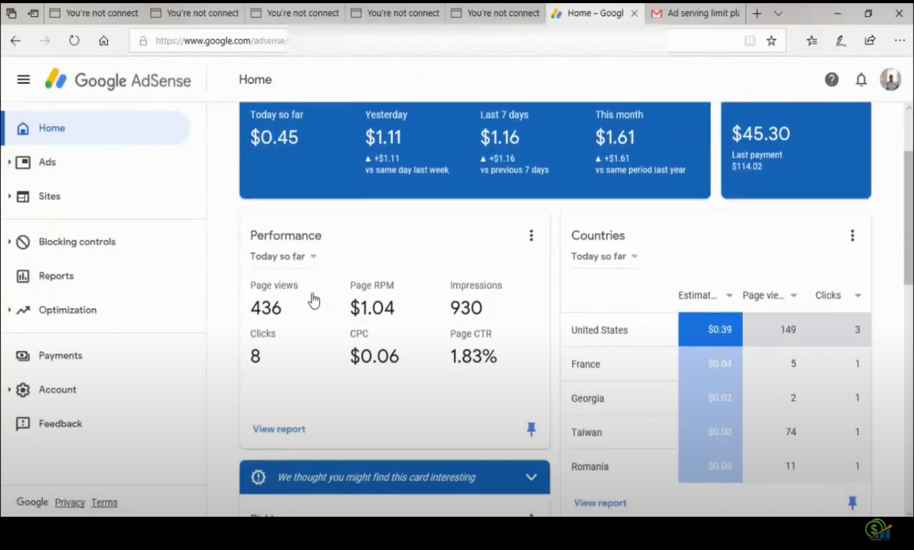The height and width of the screenshot is (550, 914).
Task: Expand the Sites sidebar section arrow
Action: coord(10,196)
